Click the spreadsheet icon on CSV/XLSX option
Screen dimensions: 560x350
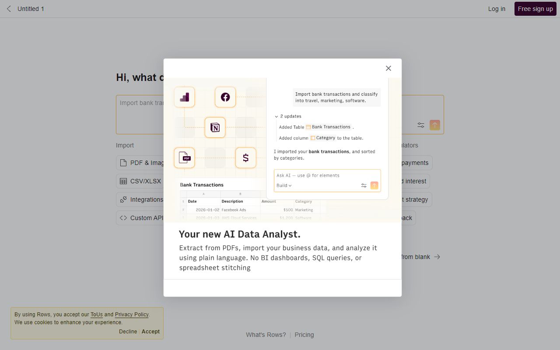pos(123,181)
